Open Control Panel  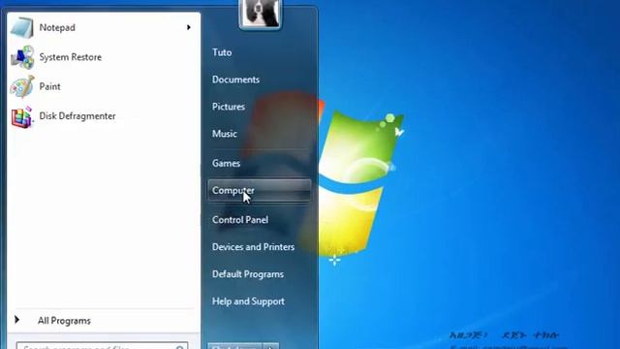240,220
